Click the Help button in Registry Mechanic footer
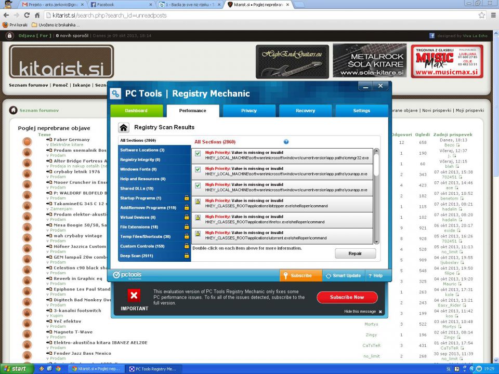This screenshot has width=499, height=374. (x=375, y=275)
